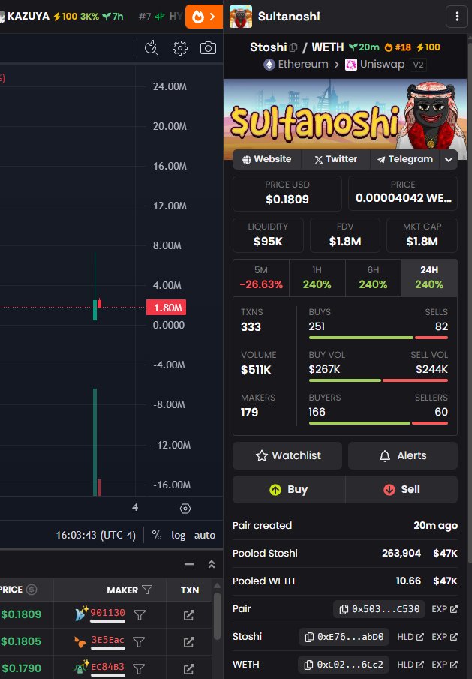Open the project Twitter link

[335, 159]
